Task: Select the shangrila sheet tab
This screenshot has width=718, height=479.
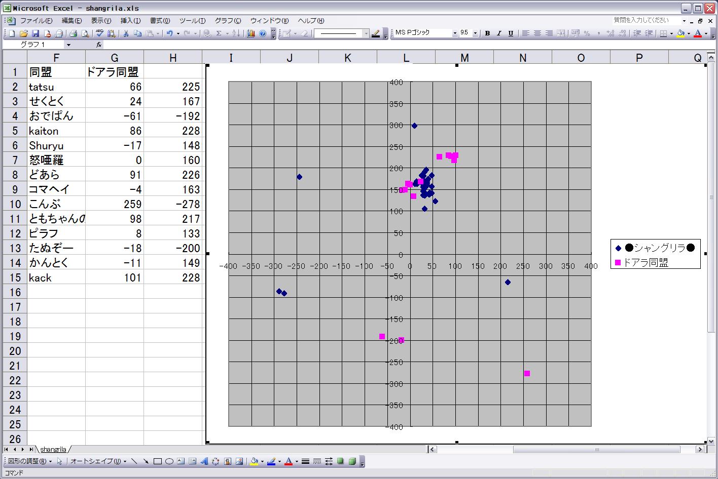Action: [53, 449]
